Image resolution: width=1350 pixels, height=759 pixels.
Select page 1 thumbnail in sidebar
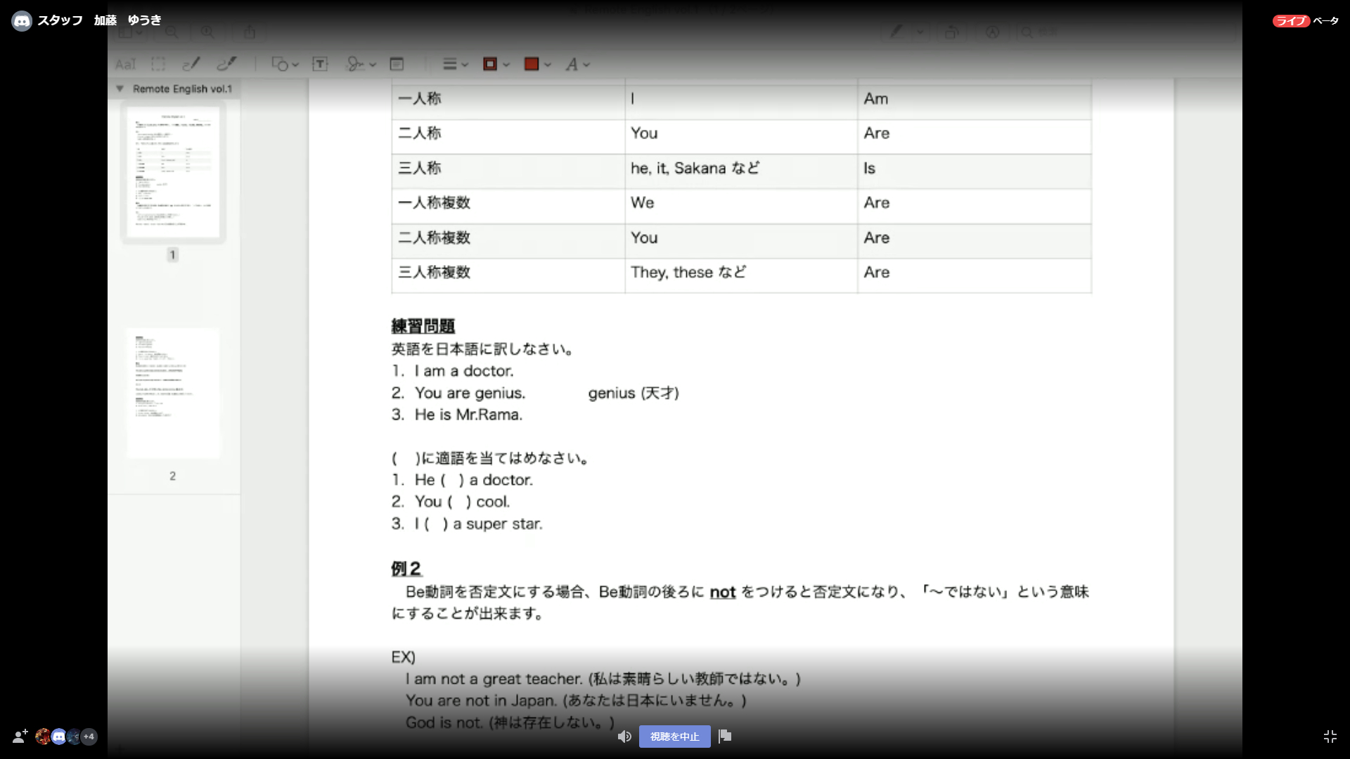[x=173, y=173]
